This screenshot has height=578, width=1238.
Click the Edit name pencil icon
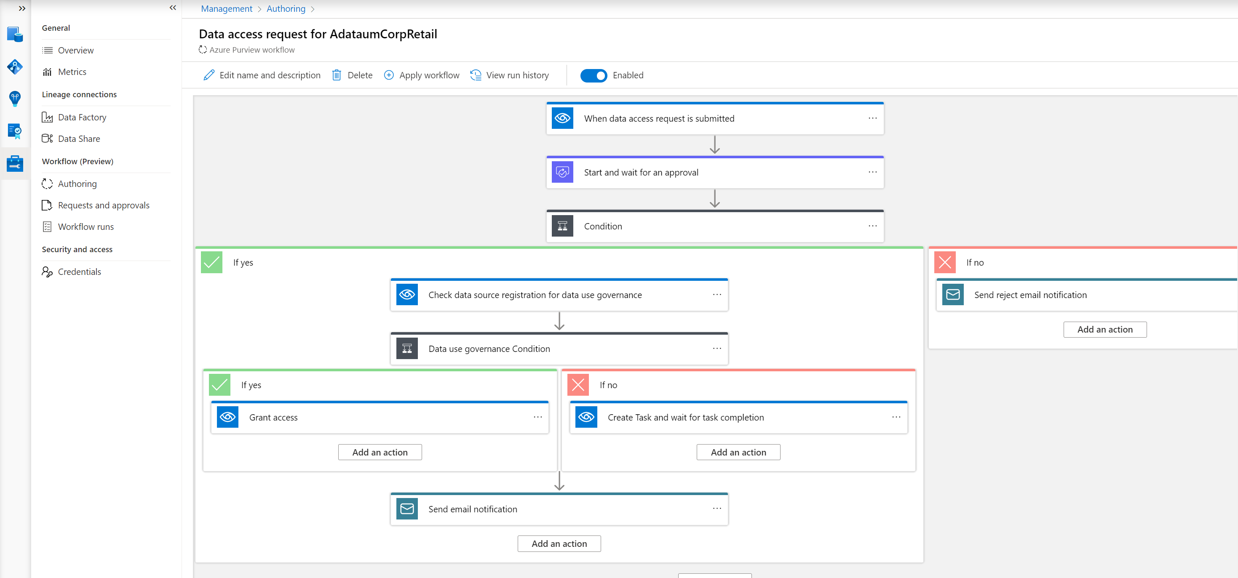(x=209, y=75)
